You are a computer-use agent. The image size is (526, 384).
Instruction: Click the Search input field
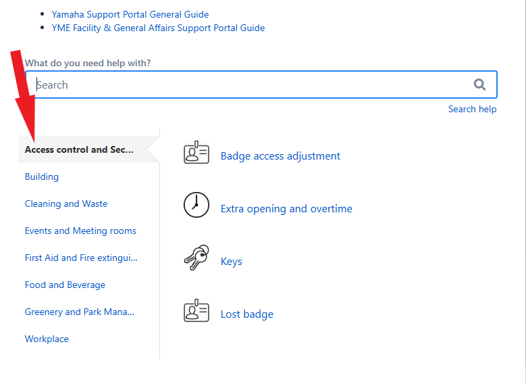click(261, 85)
